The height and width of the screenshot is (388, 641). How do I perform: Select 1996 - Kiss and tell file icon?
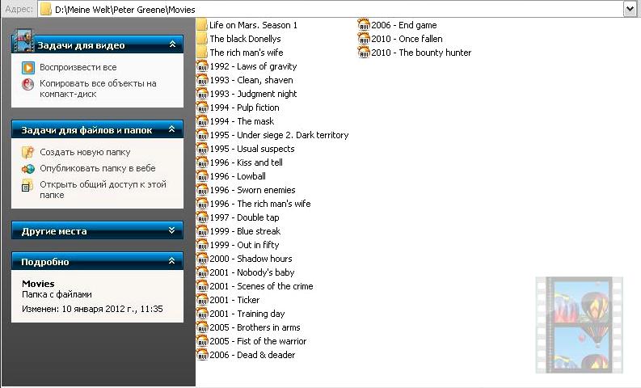pos(202,162)
